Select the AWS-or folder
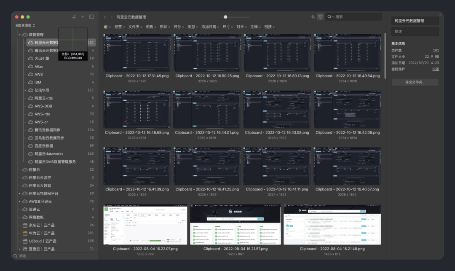The height and width of the screenshot is (271, 455). pos(60,122)
